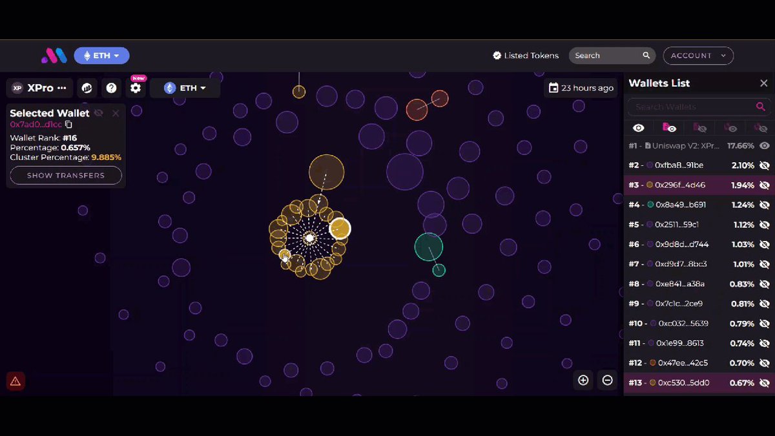Toggle visibility of wallet #8 0xe841...a38a
Viewport: 775px width, 436px height.
coord(765,284)
